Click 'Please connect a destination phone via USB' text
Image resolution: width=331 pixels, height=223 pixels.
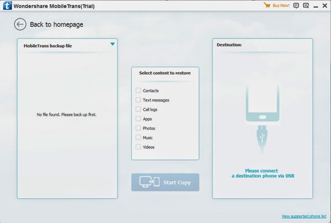click(x=263, y=173)
